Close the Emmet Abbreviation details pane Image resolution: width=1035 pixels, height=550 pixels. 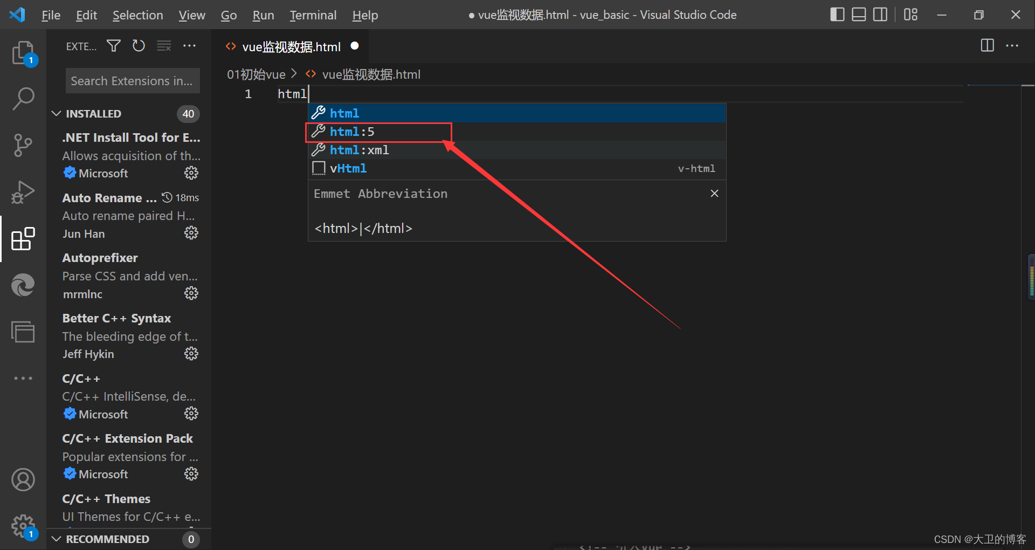click(x=714, y=193)
